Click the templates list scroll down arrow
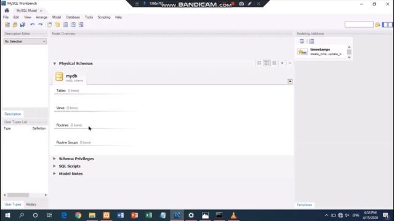This screenshot has height=221, width=394. pyautogui.click(x=349, y=57)
